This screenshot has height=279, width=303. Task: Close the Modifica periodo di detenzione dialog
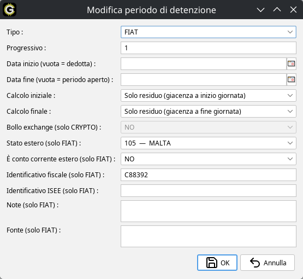point(293,10)
